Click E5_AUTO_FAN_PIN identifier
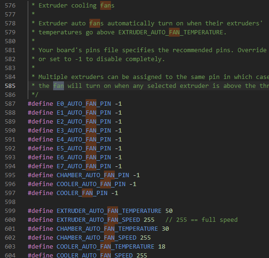 tap(84, 148)
